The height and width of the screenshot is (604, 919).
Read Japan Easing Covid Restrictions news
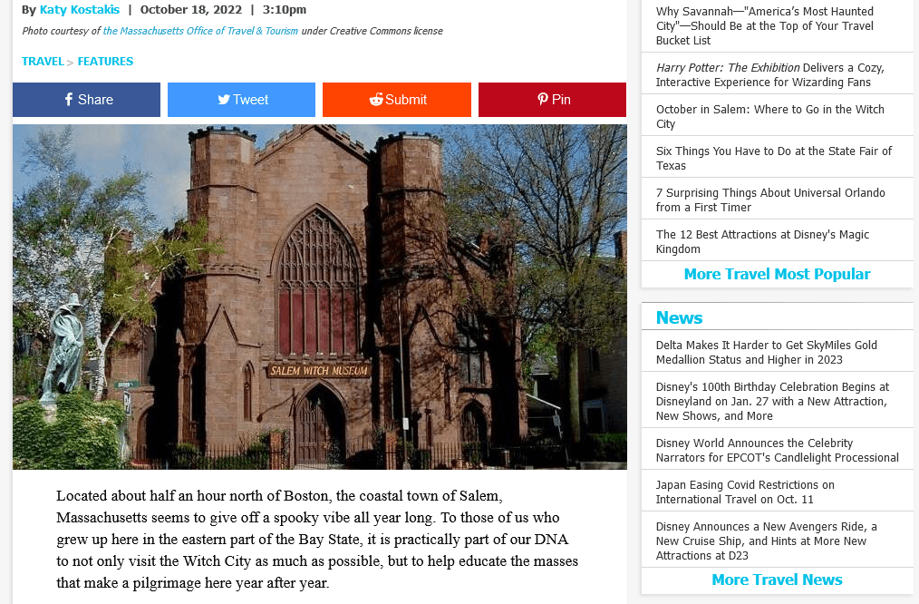pyautogui.click(x=744, y=492)
